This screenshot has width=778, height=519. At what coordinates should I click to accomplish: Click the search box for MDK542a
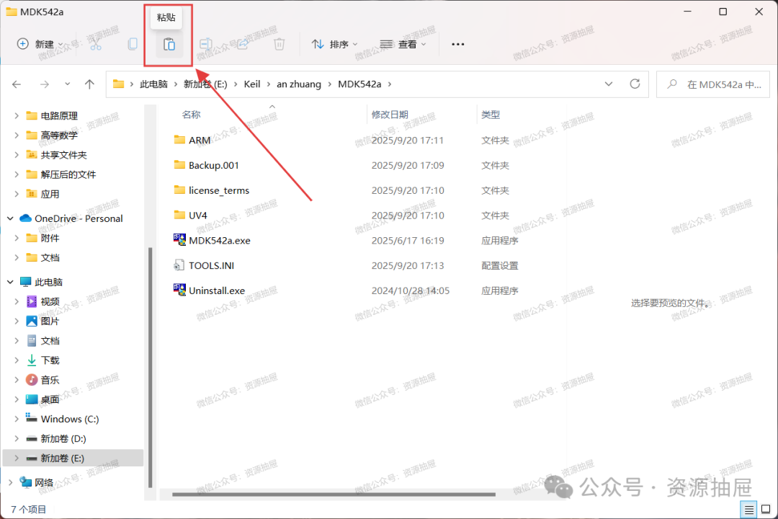(x=713, y=84)
